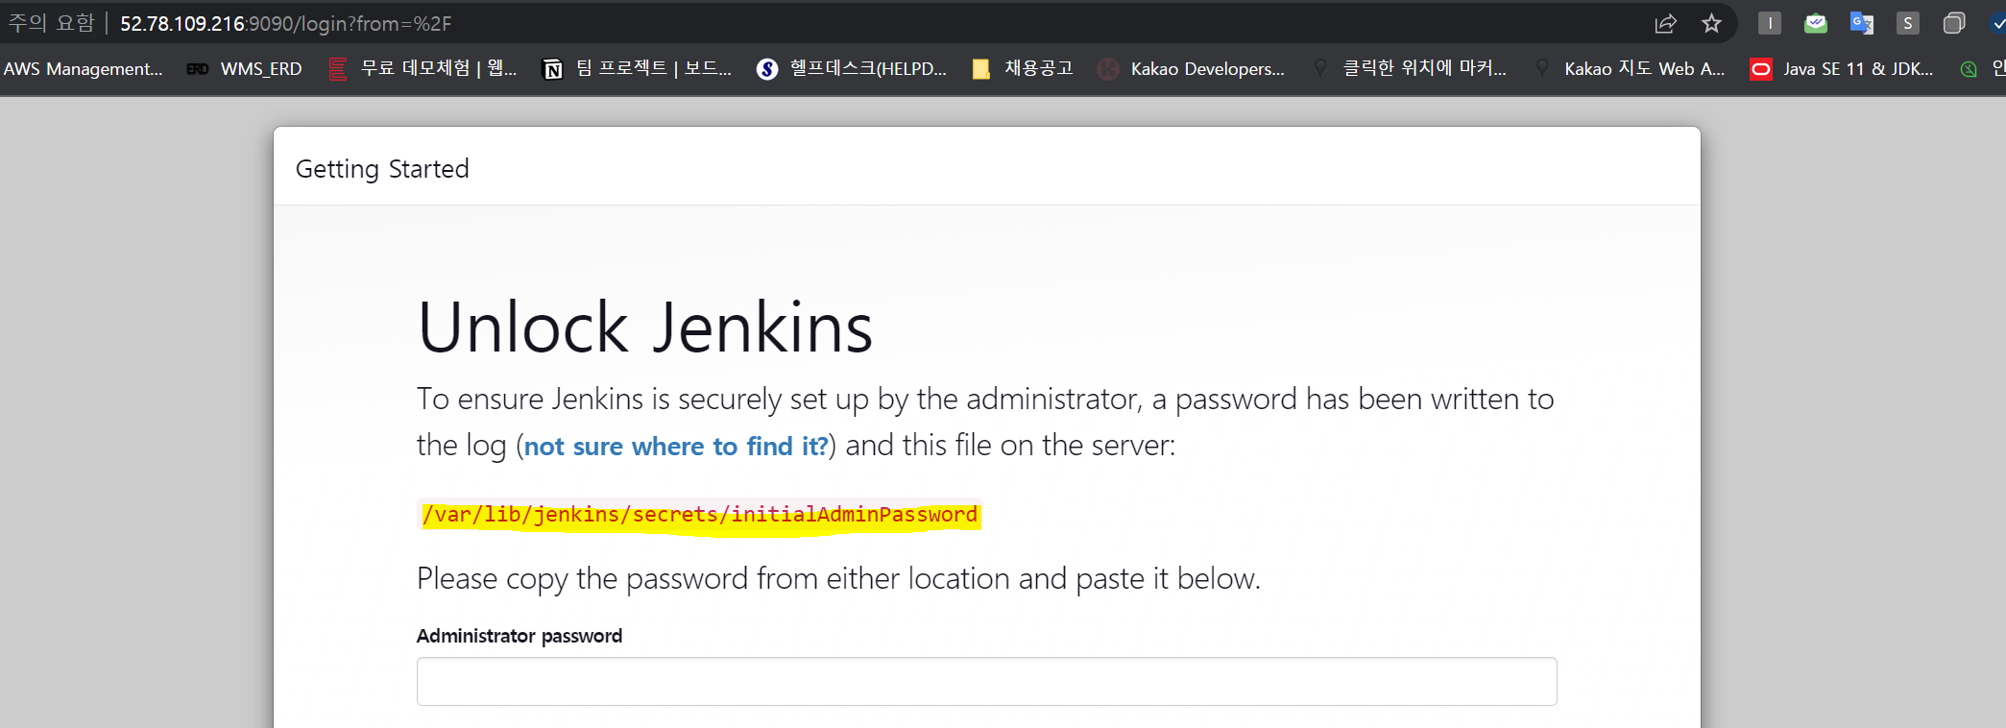Click the 'Administrator password' label
Viewport: 2006px width, 728px height.
click(520, 636)
